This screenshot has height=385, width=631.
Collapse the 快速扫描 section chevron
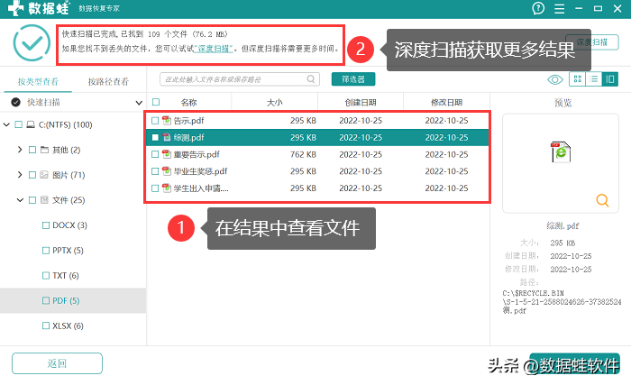point(139,103)
